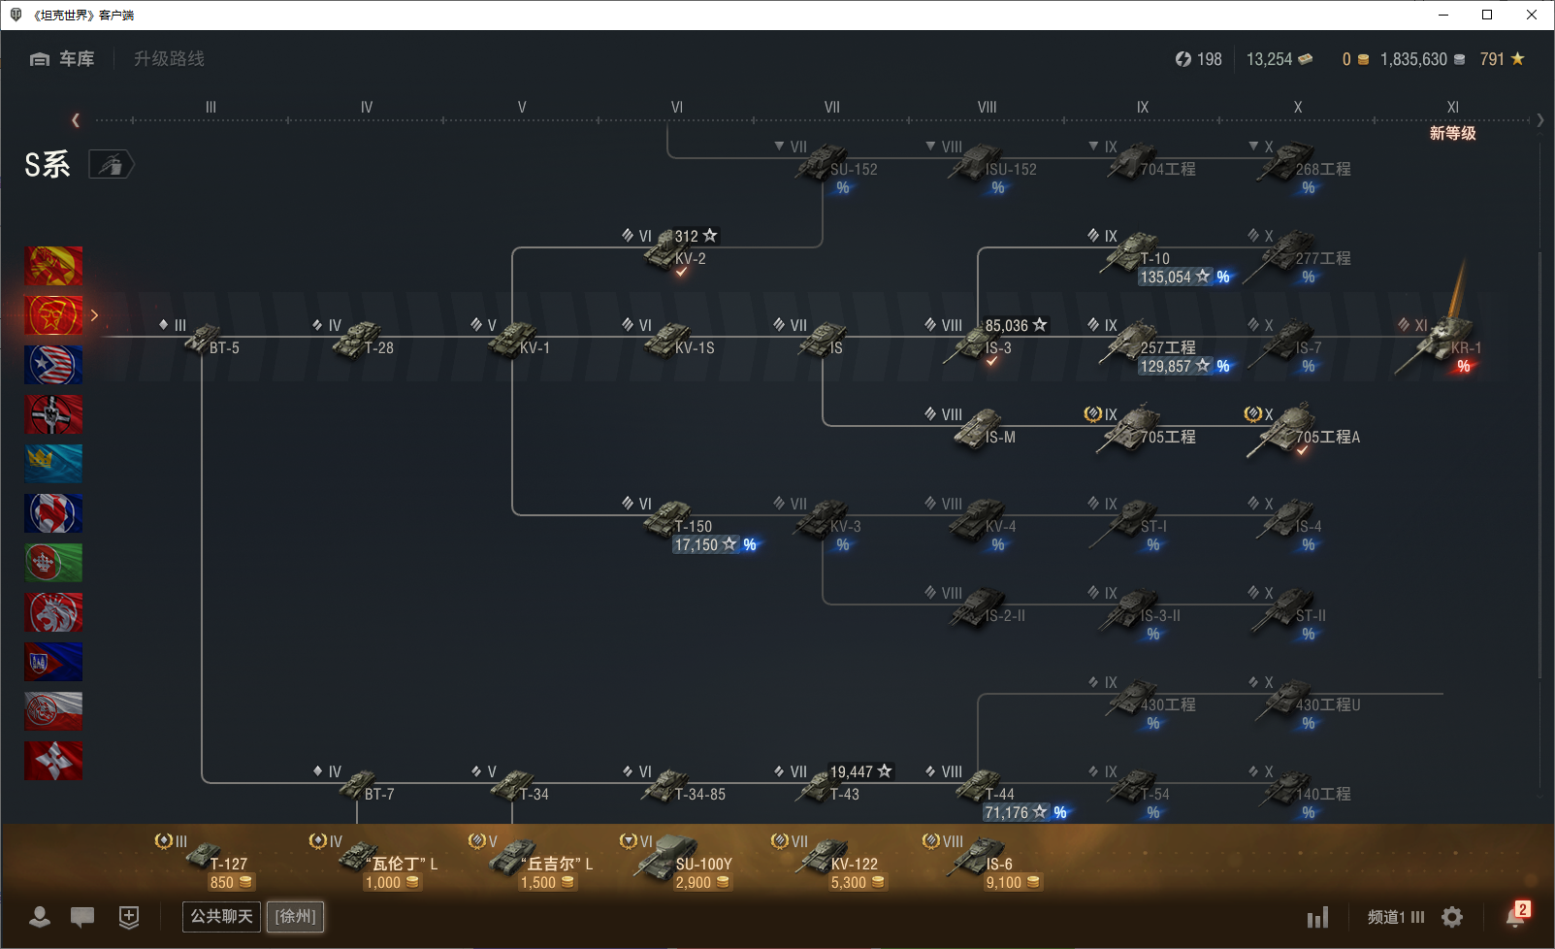
Task: Open the 车库 garage tab
Action: coord(62,59)
